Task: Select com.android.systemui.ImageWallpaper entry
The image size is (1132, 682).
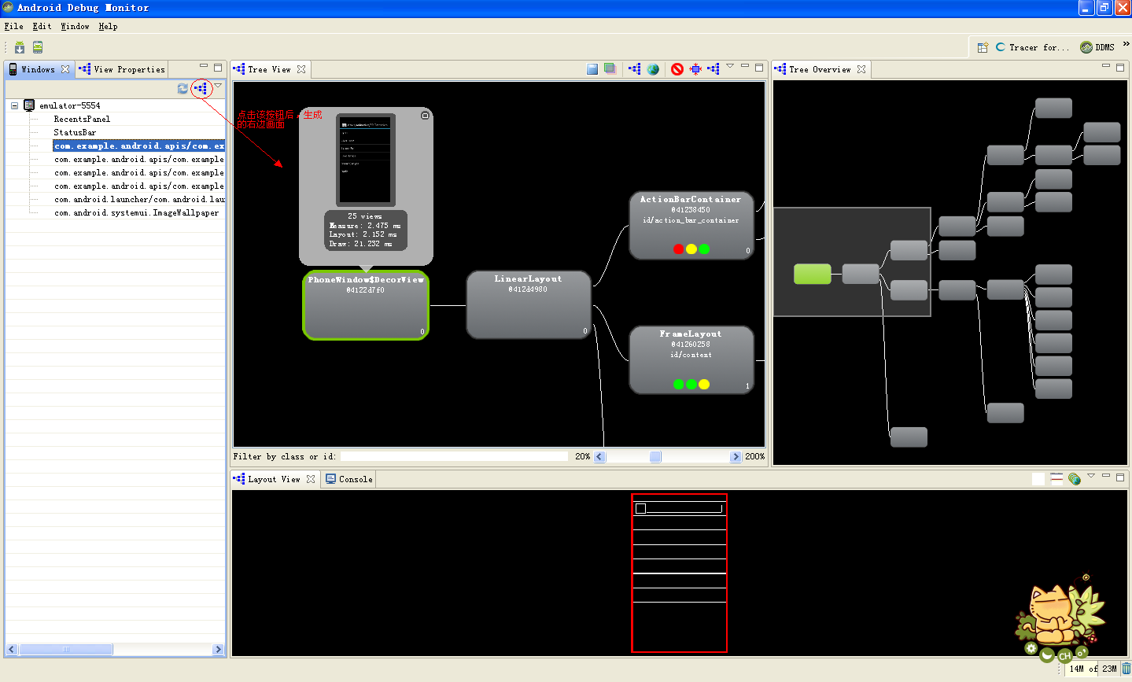Action: point(137,212)
